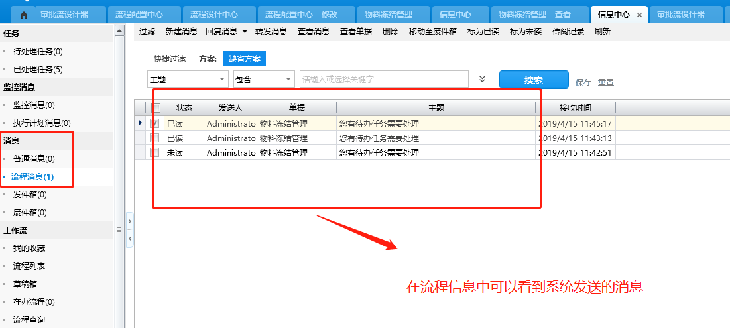
Task: Open 流程消息(1) sidebar item
Action: pyautogui.click(x=32, y=177)
